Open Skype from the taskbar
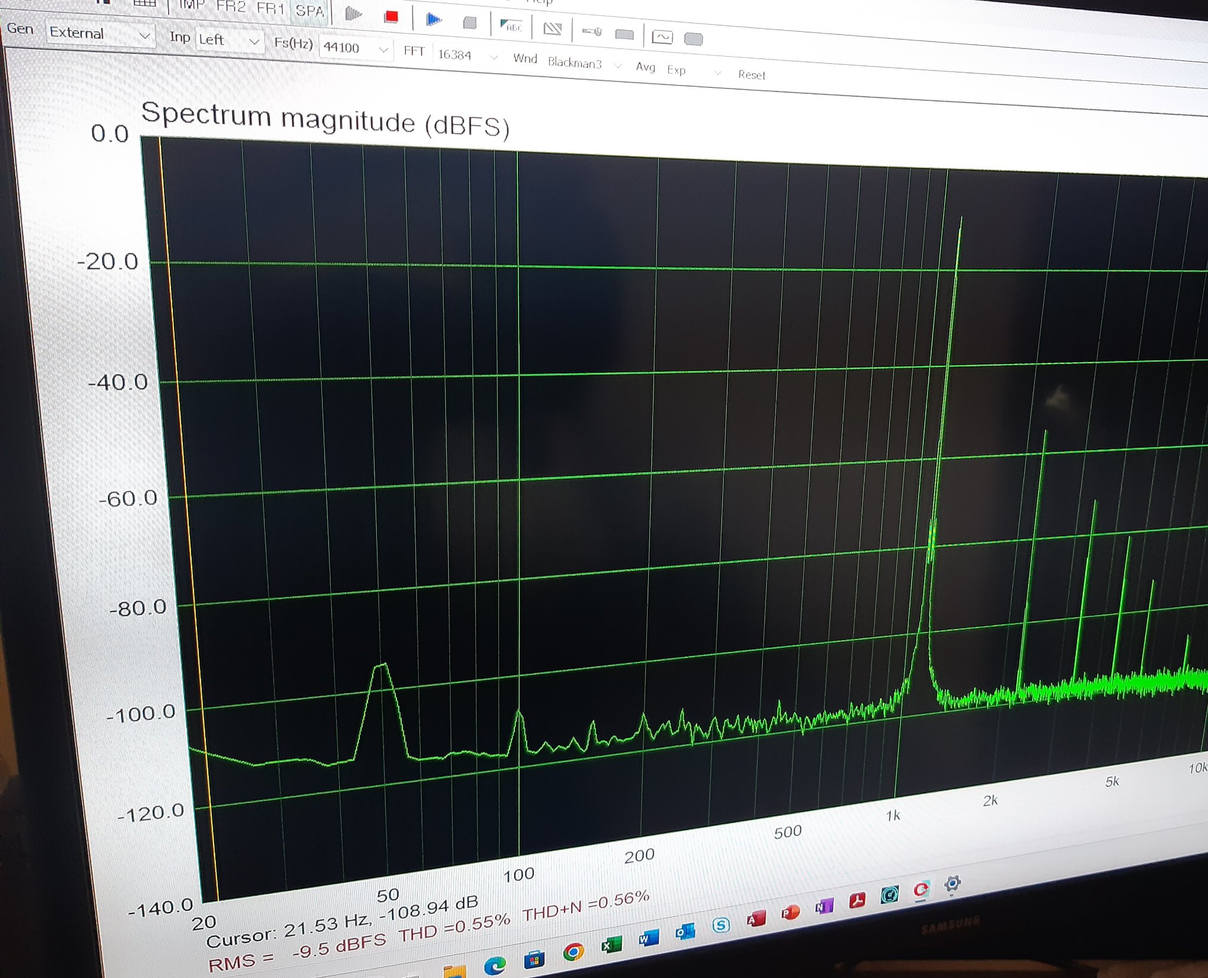This screenshot has height=978, width=1208. point(720,925)
